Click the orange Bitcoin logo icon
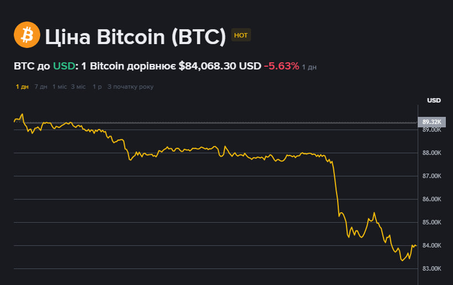 [27, 35]
